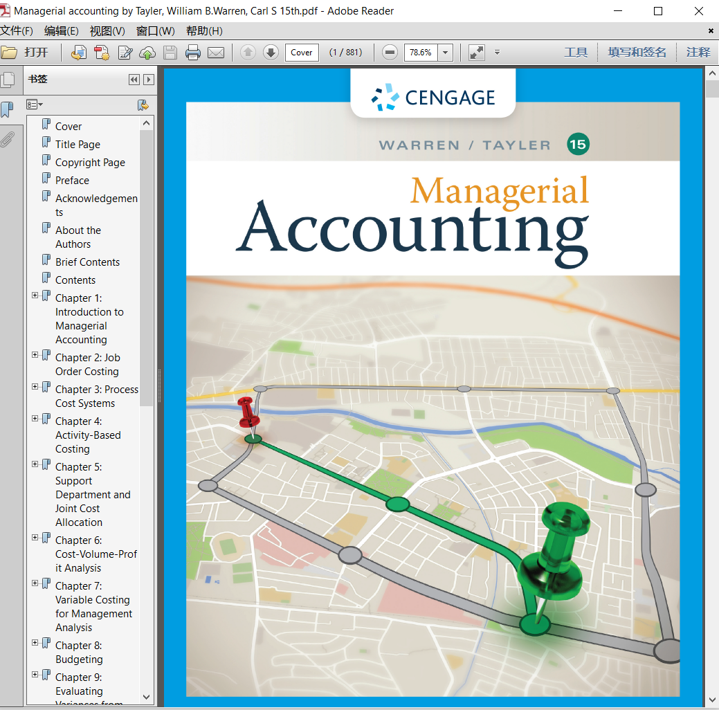Screen dimensions: 719x710
Task: Click the find current bookmark icon
Action: point(143,105)
